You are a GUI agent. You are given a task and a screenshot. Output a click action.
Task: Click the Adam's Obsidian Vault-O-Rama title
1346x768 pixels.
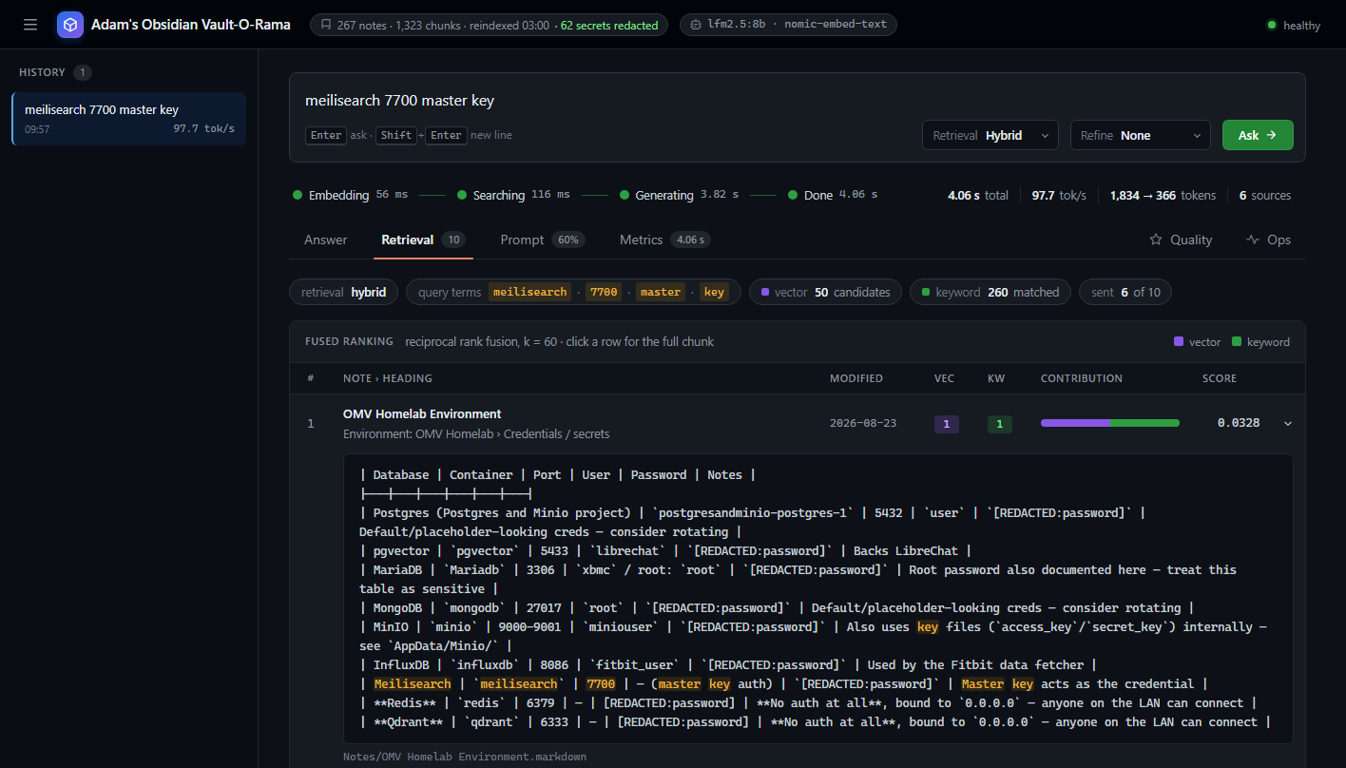[191, 25]
